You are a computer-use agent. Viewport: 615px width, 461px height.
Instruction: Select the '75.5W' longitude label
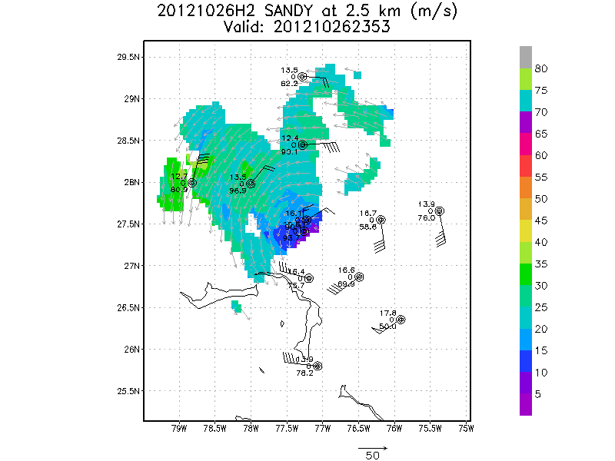point(430,429)
